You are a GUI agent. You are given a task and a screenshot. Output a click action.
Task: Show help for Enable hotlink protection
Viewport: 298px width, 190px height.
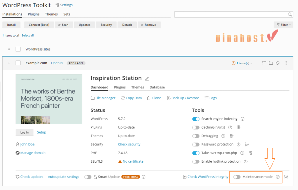pyautogui.click(x=246, y=161)
